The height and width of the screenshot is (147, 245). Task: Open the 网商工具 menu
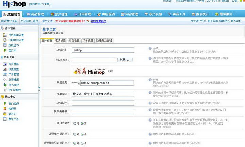pos(177,14)
